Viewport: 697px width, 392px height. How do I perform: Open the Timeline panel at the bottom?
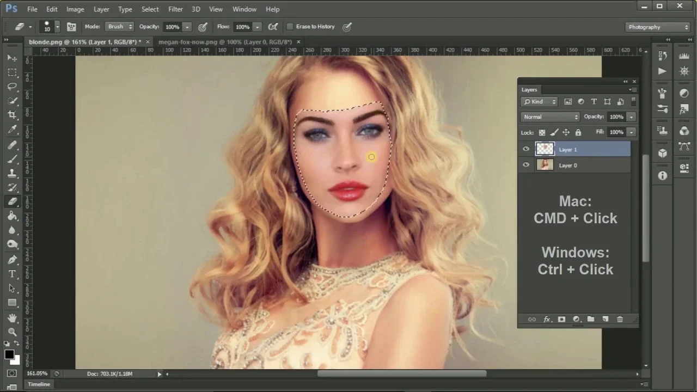click(39, 384)
